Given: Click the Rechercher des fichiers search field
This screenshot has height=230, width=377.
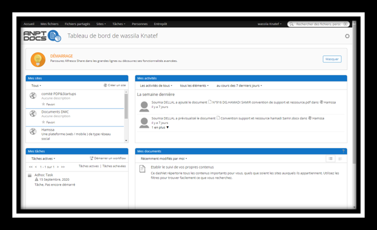Looking at the screenshot, I should click(x=318, y=24).
